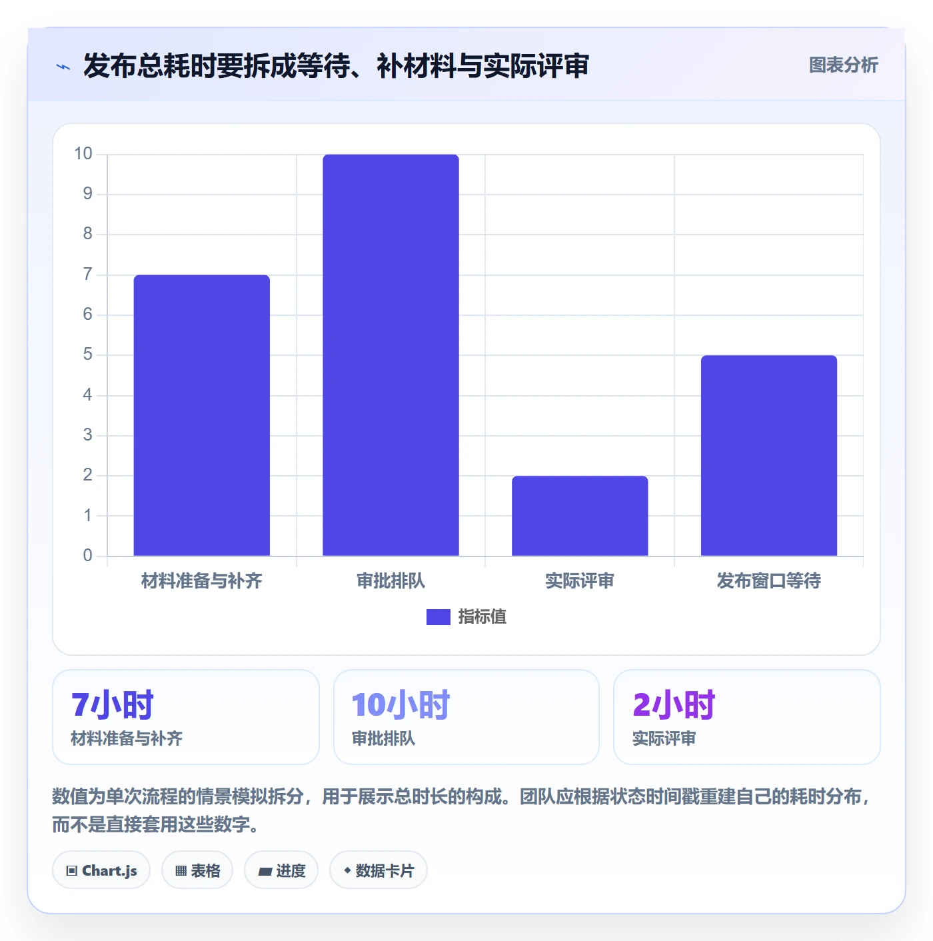Click the 实际评审 caption under 2小时

click(664, 738)
